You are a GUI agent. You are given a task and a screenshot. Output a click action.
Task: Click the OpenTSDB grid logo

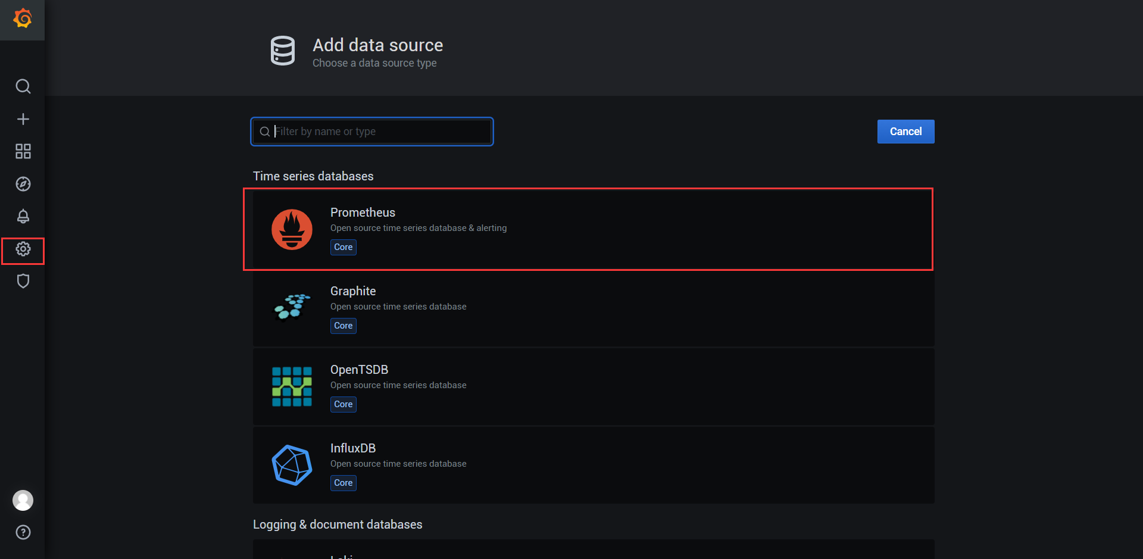[x=292, y=386]
